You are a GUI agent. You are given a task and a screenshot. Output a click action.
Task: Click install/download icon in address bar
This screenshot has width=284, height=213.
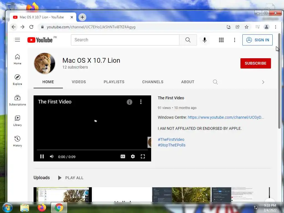click(229, 27)
